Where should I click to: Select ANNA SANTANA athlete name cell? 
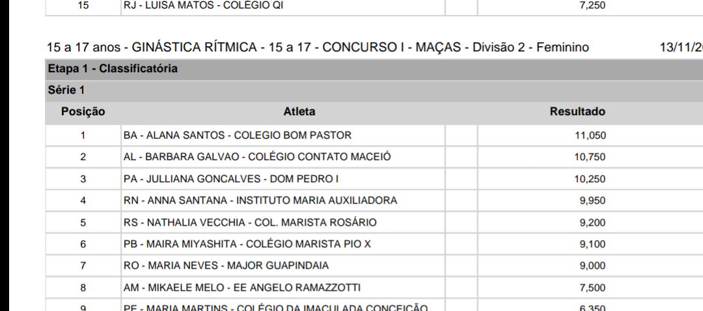(x=260, y=200)
